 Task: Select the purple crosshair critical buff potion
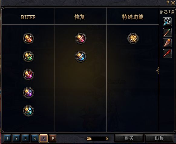[x=28, y=75]
